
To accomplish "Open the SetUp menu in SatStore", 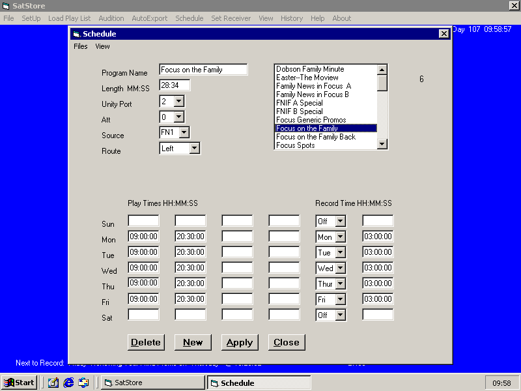I will pyautogui.click(x=31, y=18).
